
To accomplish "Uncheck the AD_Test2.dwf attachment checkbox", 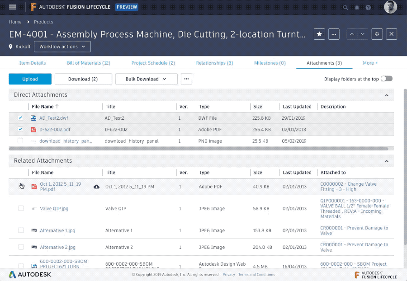I will [x=20, y=117].
